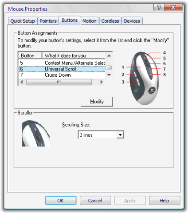Click the Modify button
The width and height of the screenshot is (188, 213).
coord(97,102)
